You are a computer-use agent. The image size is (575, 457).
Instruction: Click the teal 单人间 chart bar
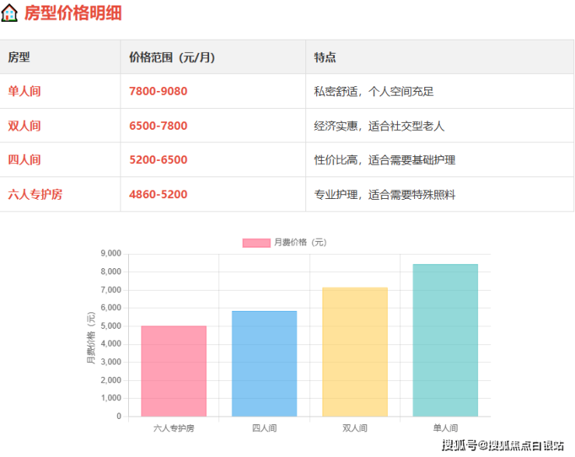point(445,340)
